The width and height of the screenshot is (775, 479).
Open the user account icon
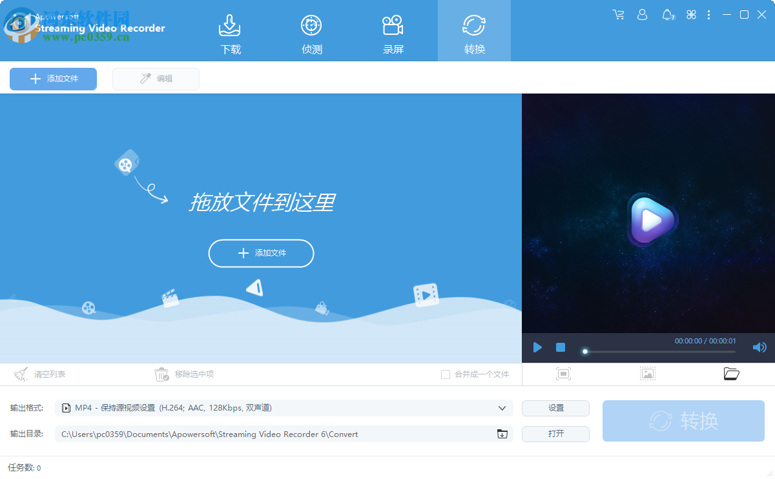click(x=642, y=14)
